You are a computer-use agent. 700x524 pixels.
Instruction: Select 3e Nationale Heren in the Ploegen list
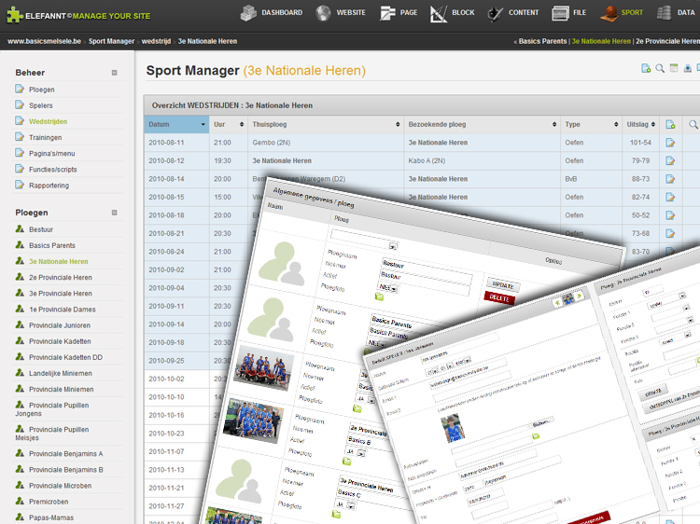click(x=59, y=262)
